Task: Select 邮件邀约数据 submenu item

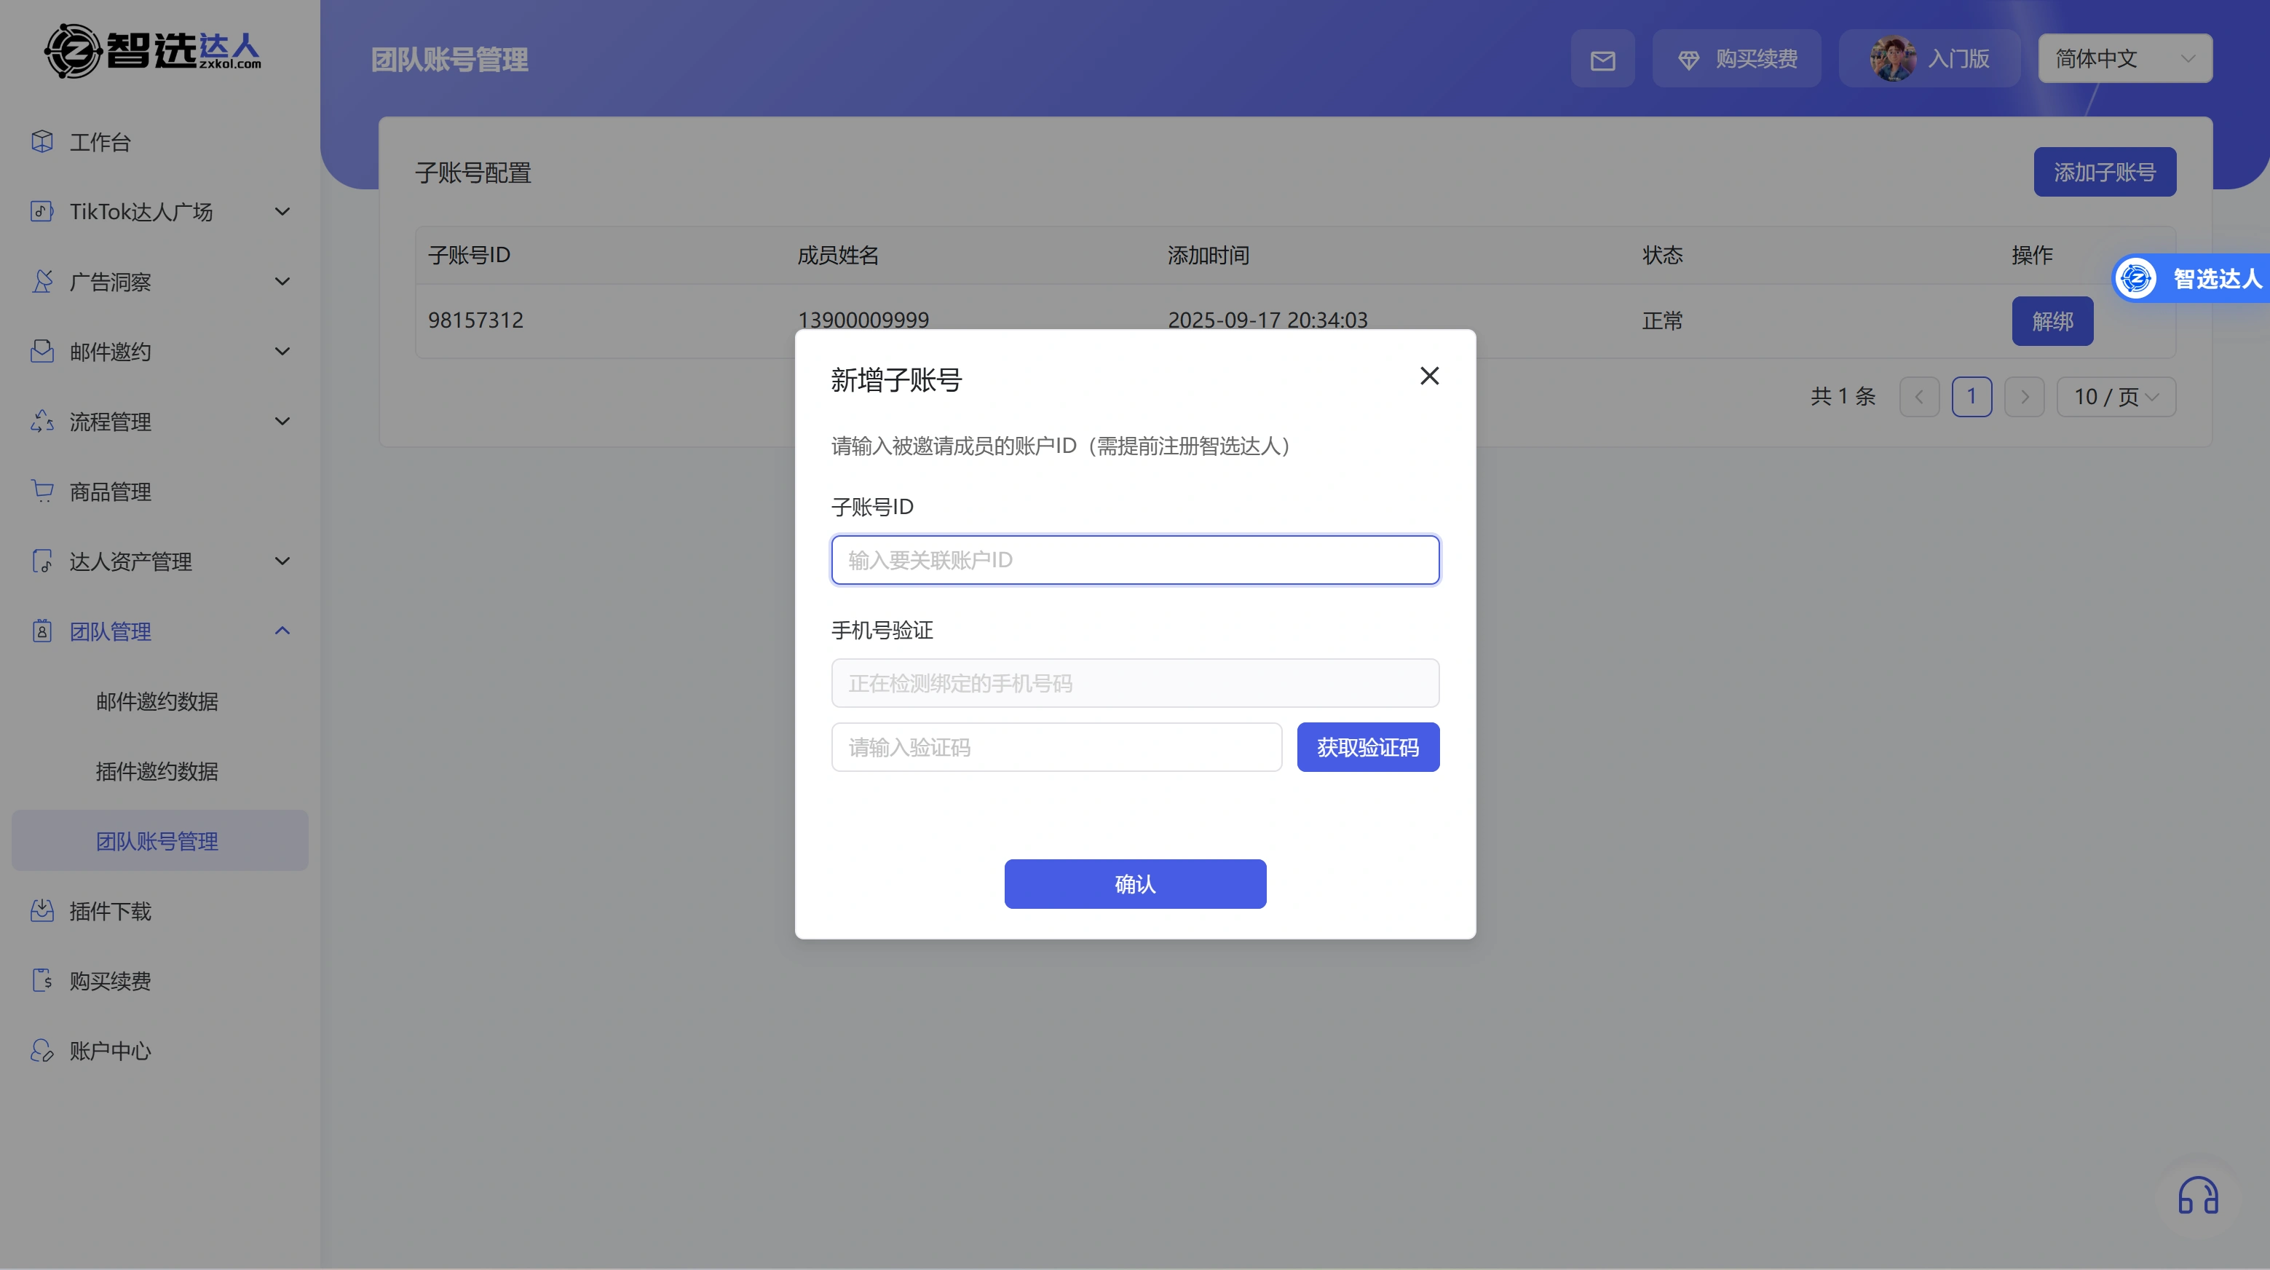Action: pyautogui.click(x=157, y=701)
